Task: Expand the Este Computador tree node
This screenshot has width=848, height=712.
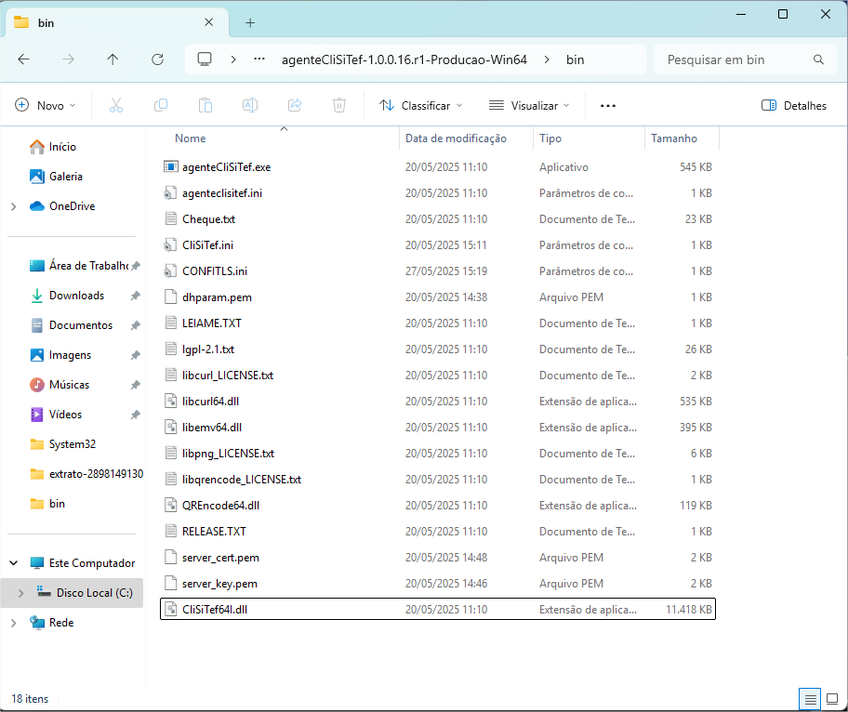Action: [x=14, y=563]
